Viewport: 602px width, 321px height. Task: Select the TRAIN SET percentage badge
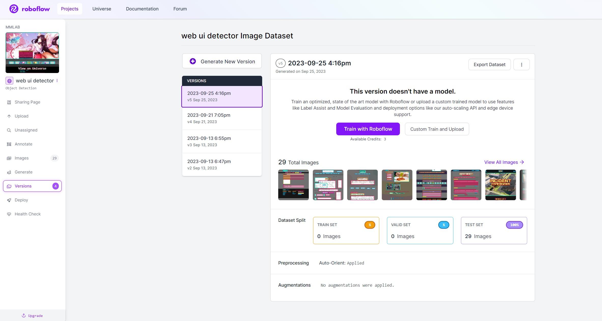pos(369,225)
